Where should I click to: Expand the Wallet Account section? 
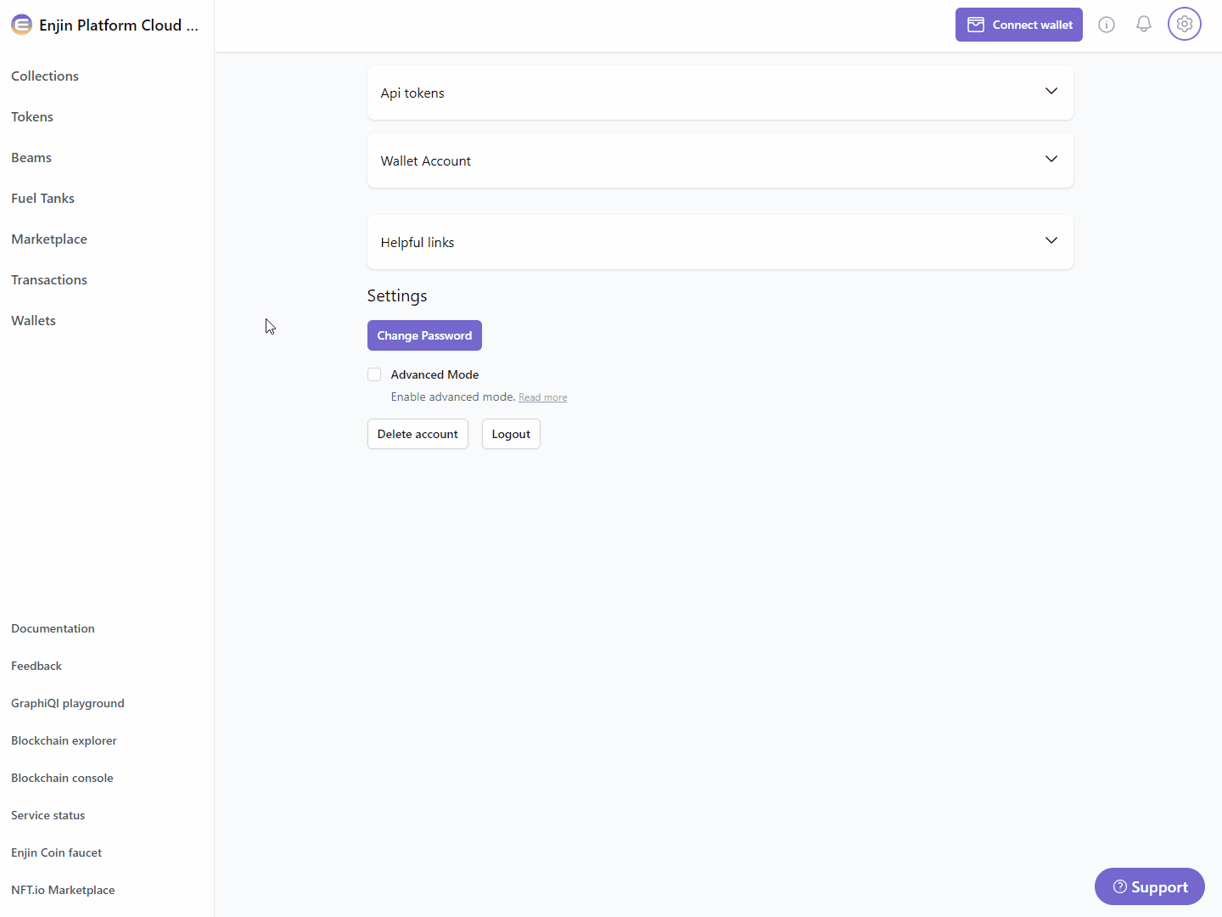tap(720, 160)
